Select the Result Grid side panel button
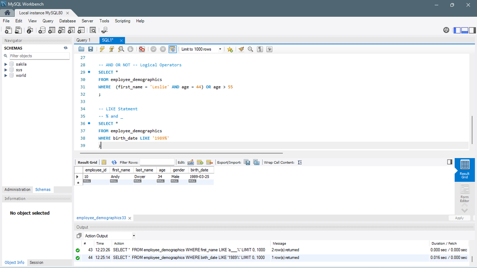Screen dimensions: 477x268 tap(464, 170)
